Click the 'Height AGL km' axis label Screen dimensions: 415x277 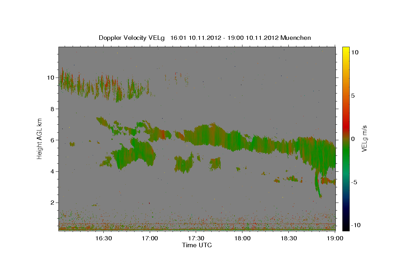[x=40, y=138]
